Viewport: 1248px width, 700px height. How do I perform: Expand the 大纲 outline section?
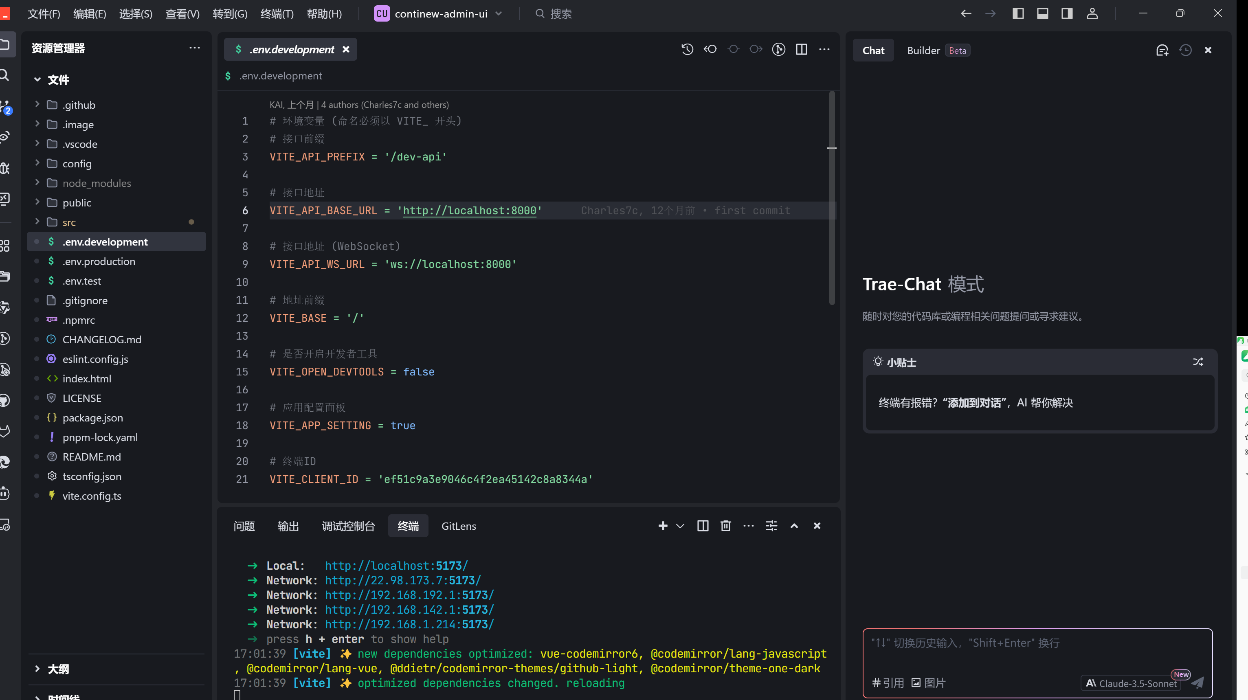(x=37, y=669)
